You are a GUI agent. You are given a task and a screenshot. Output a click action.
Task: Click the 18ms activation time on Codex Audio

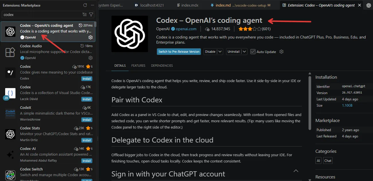(x=87, y=46)
